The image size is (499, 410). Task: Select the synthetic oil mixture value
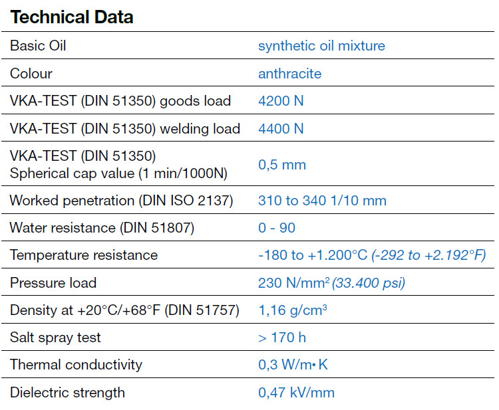pos(321,46)
